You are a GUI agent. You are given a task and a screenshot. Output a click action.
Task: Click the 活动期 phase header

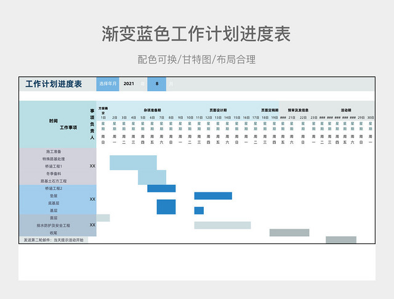346,110
